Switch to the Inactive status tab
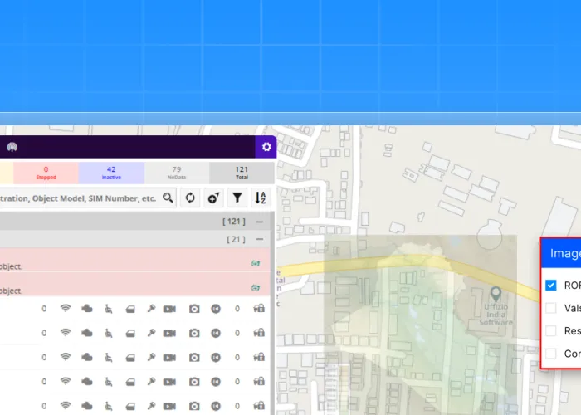This screenshot has height=415, width=581. pyautogui.click(x=111, y=173)
